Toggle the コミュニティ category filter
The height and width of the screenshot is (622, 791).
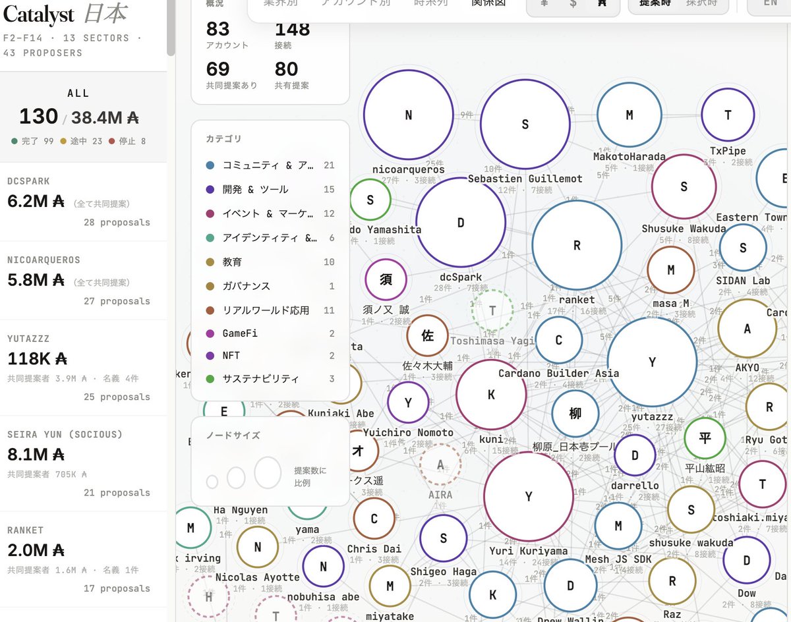(270, 165)
